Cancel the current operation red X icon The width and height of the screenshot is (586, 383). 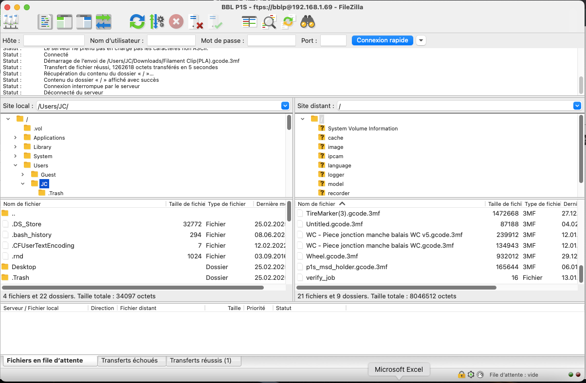click(x=176, y=21)
